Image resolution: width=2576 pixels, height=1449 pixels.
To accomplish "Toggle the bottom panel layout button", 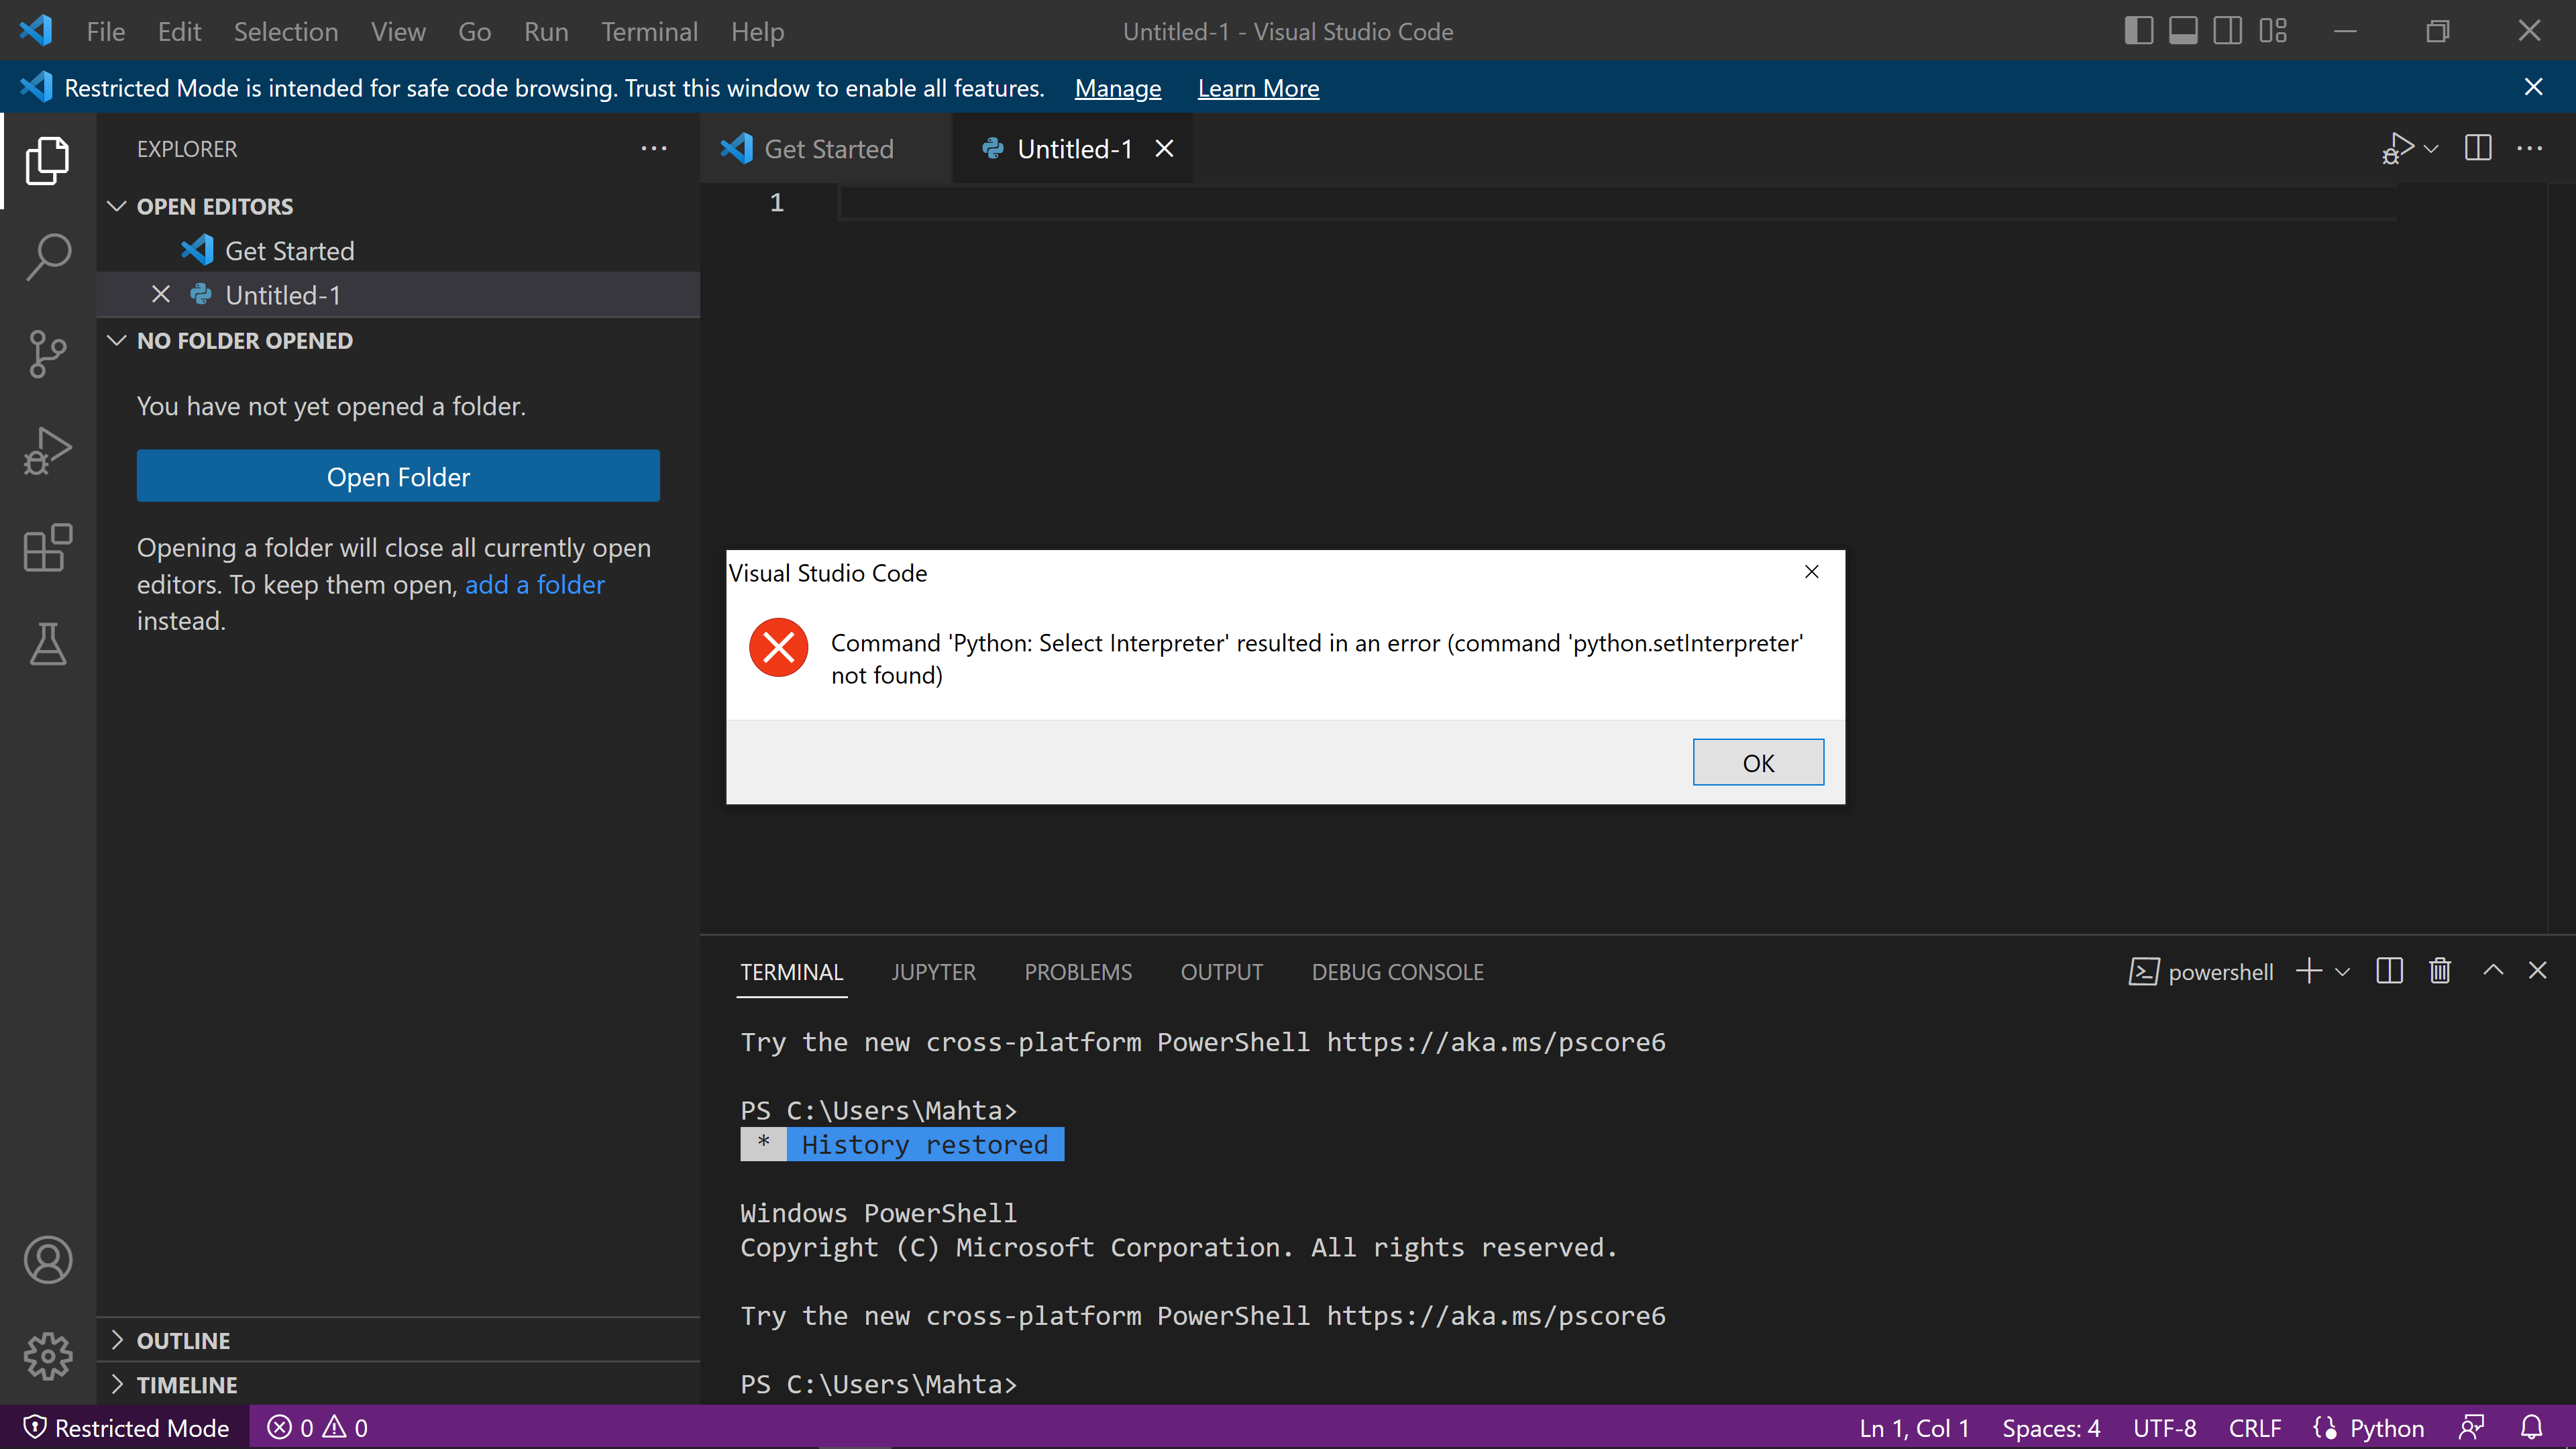I will click(x=2183, y=31).
